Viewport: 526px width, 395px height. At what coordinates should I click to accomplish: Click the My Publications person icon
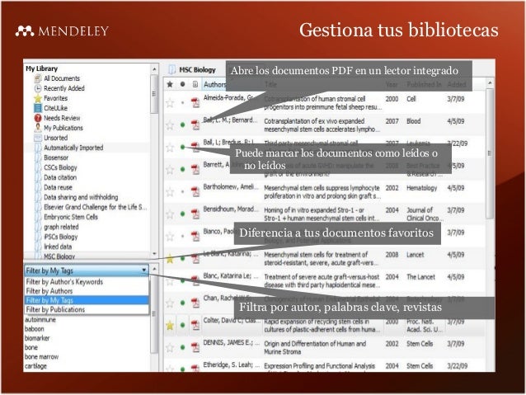[38, 128]
